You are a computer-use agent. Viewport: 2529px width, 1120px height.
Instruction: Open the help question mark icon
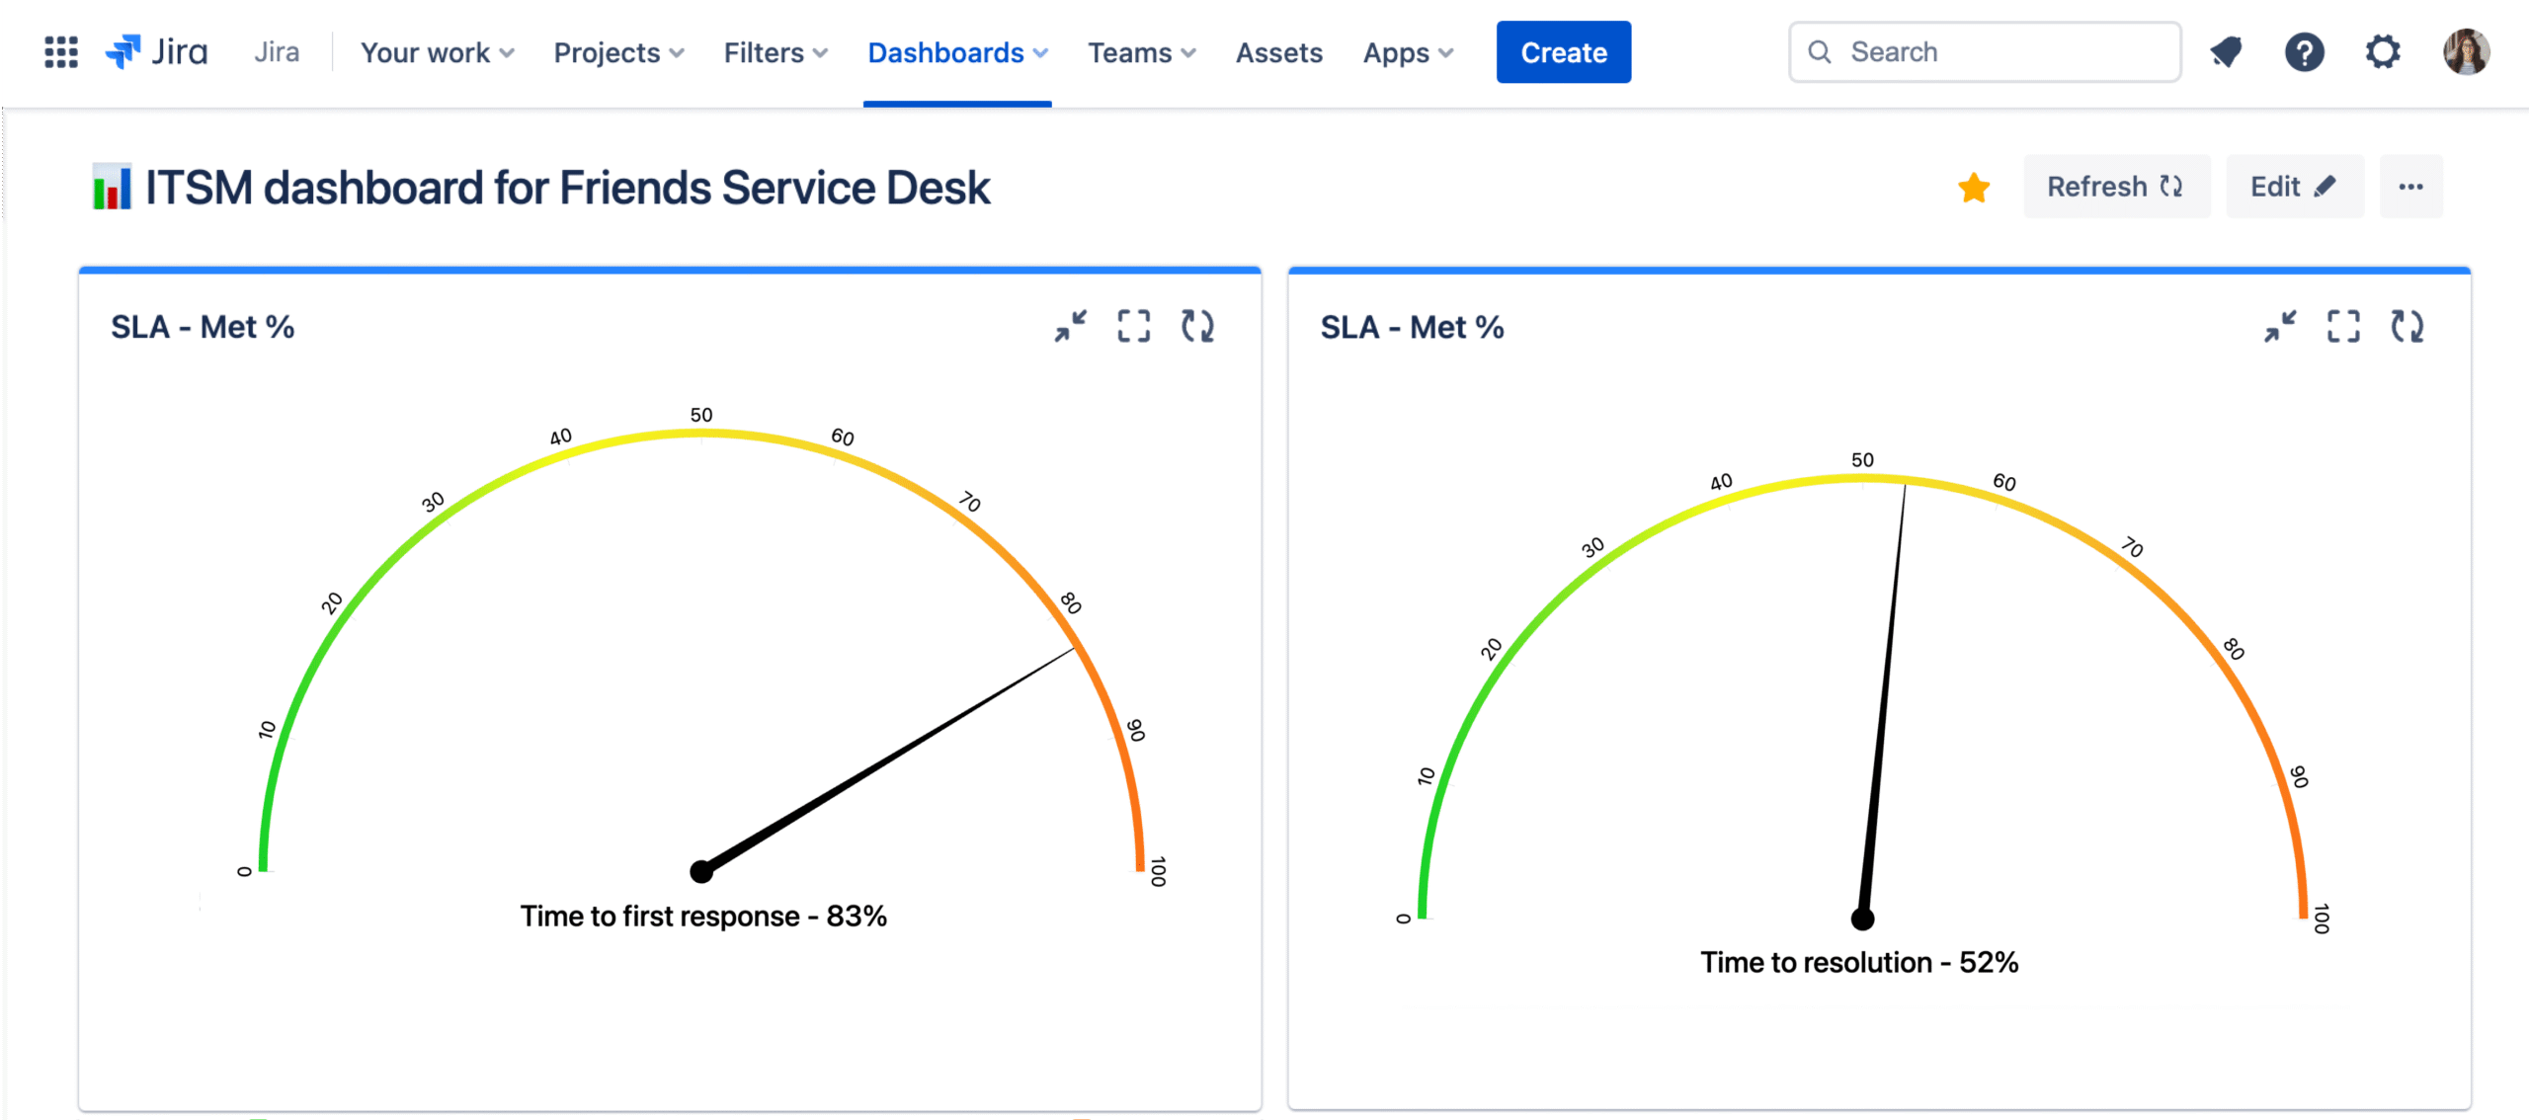[x=2304, y=52]
